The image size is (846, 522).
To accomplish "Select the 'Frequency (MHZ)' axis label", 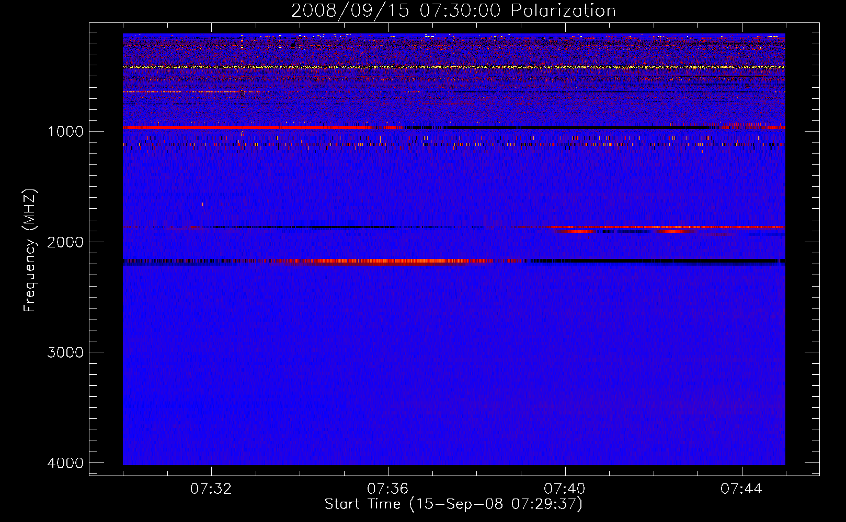I will click(x=30, y=251).
